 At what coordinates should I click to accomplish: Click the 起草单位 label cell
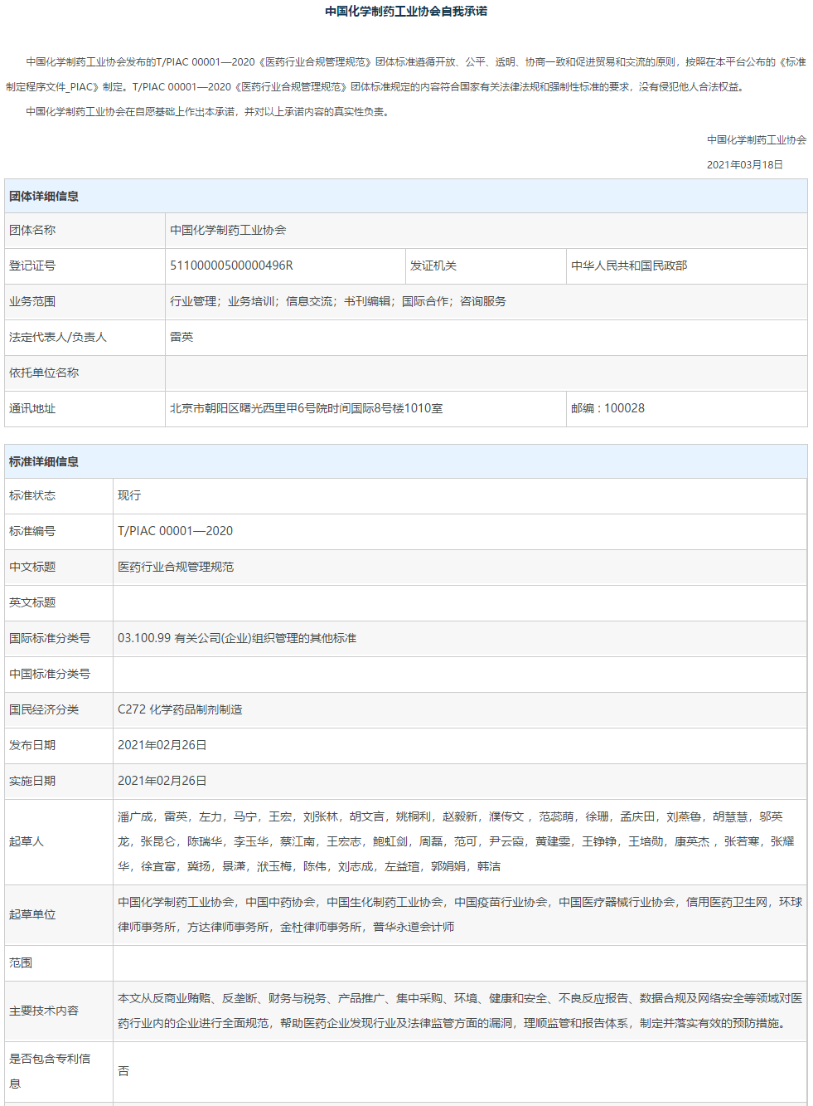pyautogui.click(x=32, y=914)
